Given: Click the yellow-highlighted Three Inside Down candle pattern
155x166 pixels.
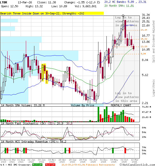Looking at the screenshot, I should (x=45, y=74).
